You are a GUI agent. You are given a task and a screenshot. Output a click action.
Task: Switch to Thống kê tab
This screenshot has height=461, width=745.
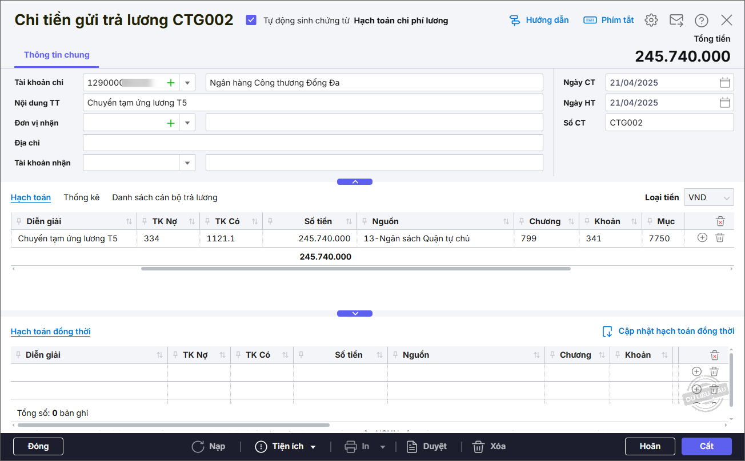coord(82,197)
